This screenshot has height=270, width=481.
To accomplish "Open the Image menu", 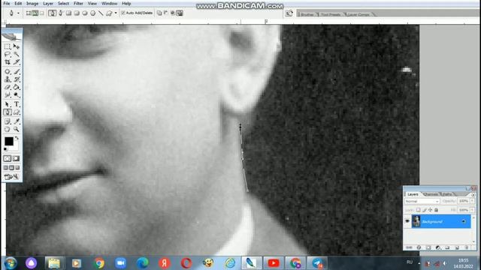I will pos(32,4).
